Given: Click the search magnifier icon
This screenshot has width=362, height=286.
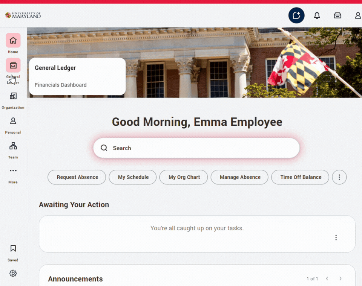Looking at the screenshot, I should click(x=104, y=148).
